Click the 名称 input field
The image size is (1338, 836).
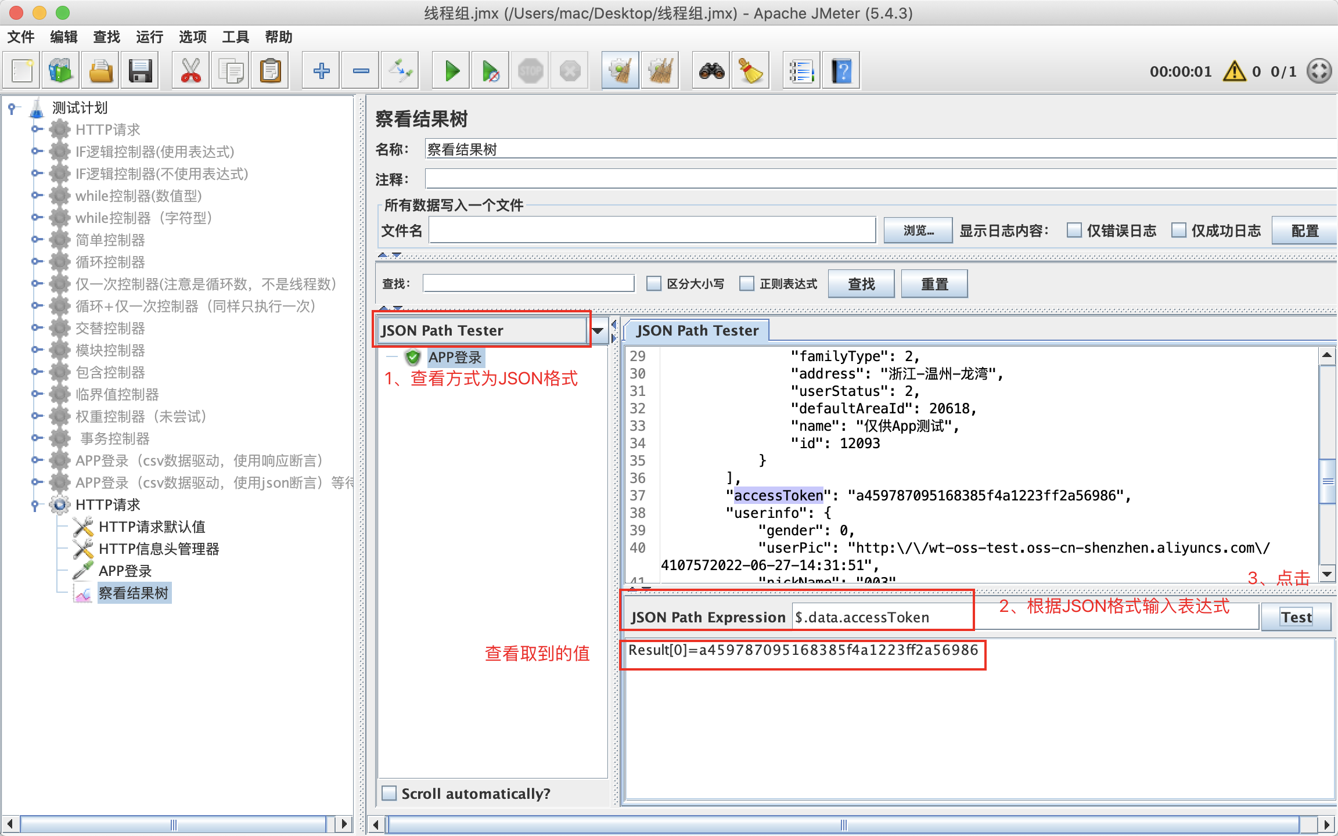[880, 149]
